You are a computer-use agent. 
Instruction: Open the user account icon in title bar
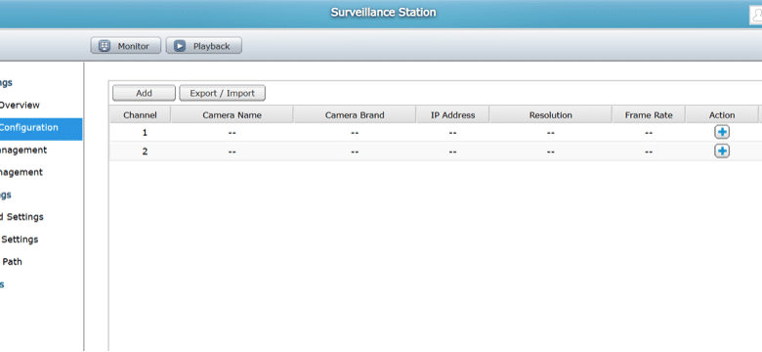[x=756, y=15]
